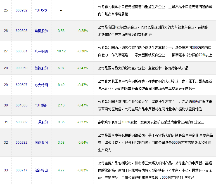216x184 pixels.
Task: Open the 南钢股份 stock link
Action: pyautogui.click(x=41, y=143)
